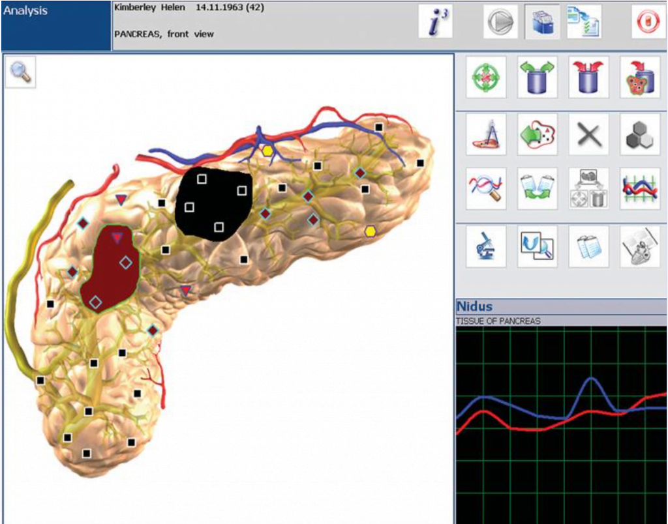Image resolution: width=668 pixels, height=524 pixels.
Task: Select the green crosshair target icon
Action: [486, 78]
